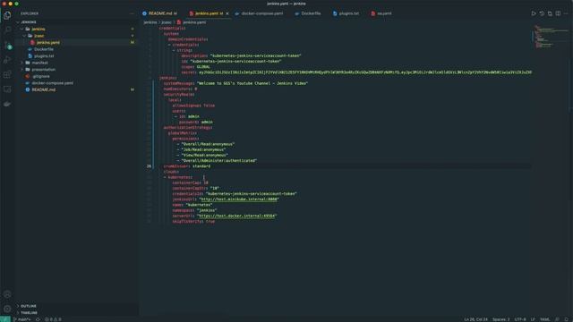573x322 pixels.
Task: Click line 26 crumbIssuer: standard in editor
Action: coord(187,166)
